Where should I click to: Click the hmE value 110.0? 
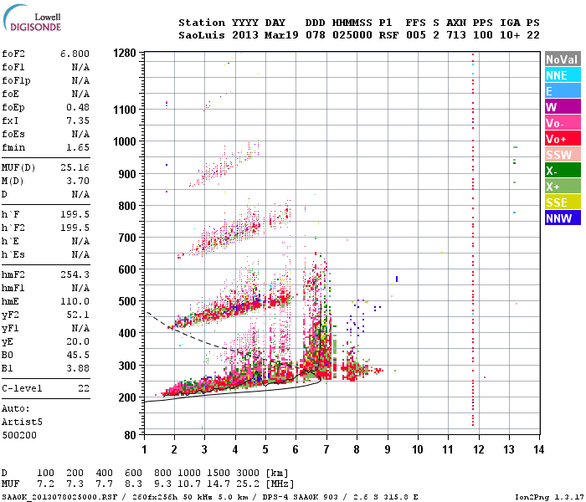tap(75, 301)
